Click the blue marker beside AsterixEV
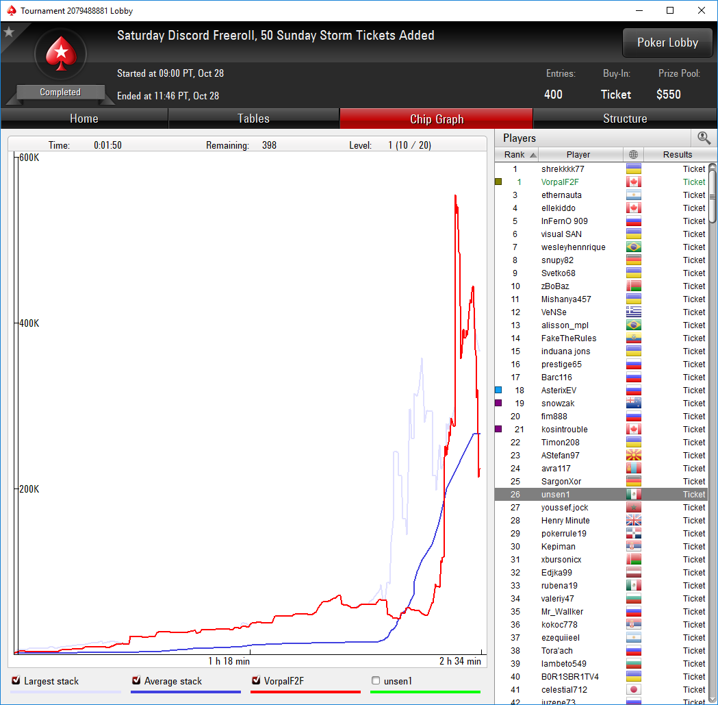This screenshot has width=718, height=705. pyautogui.click(x=499, y=390)
